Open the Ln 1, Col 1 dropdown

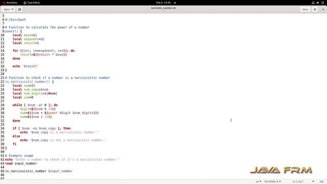[303, 181]
